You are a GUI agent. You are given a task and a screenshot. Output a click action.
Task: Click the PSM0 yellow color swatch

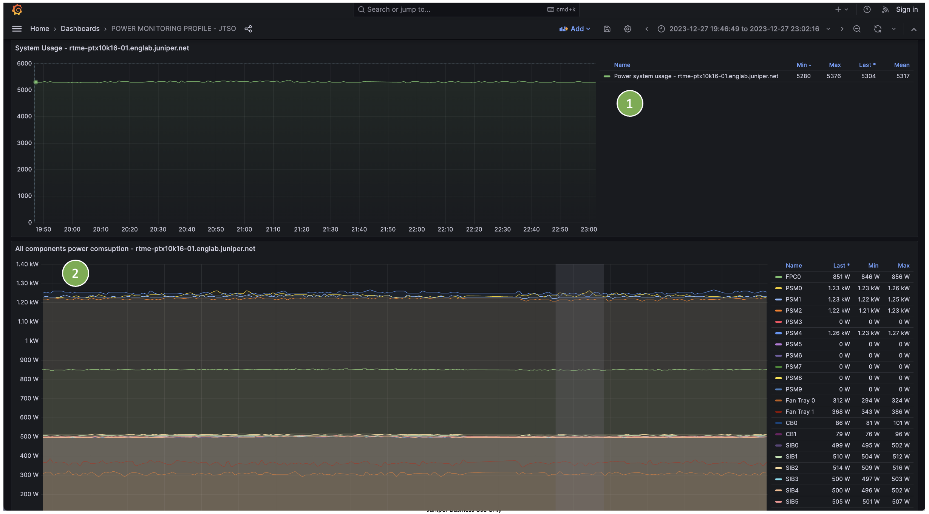(x=778, y=288)
